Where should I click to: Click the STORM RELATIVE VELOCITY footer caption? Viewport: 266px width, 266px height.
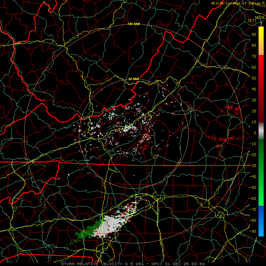pos(133,264)
